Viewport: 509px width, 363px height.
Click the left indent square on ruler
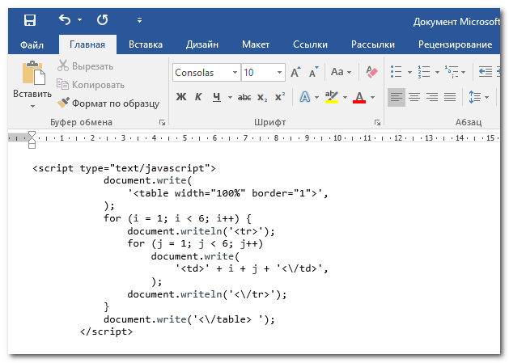click(x=32, y=146)
